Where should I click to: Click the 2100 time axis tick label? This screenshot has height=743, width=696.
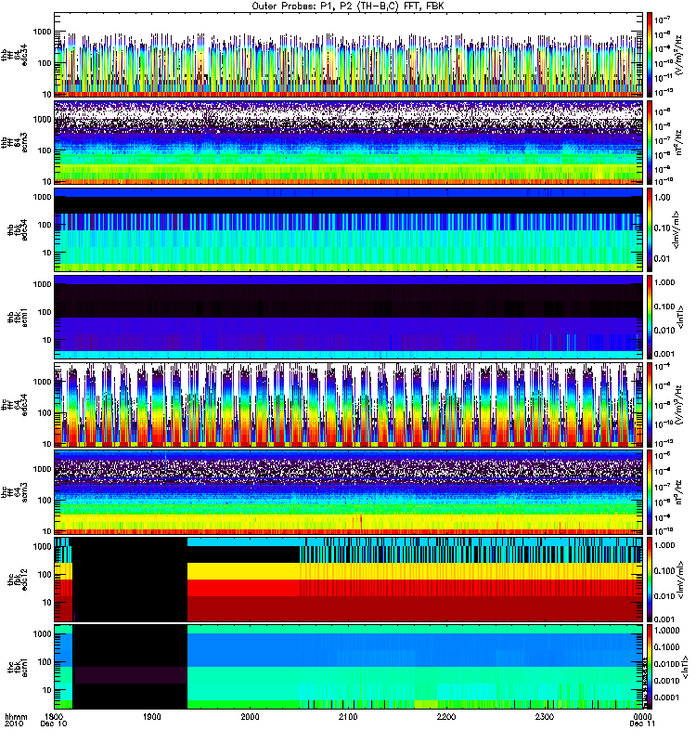point(348,716)
